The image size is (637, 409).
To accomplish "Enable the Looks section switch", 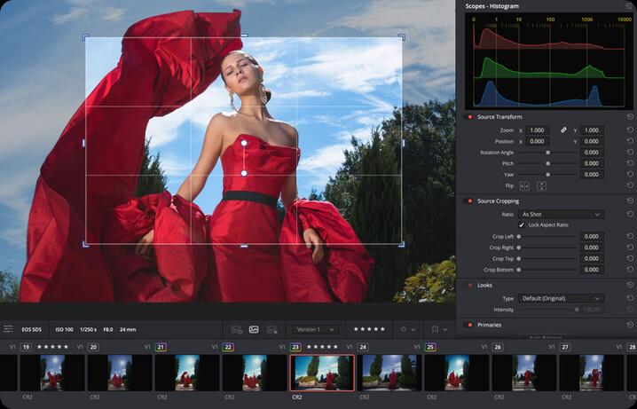I will pos(468,285).
